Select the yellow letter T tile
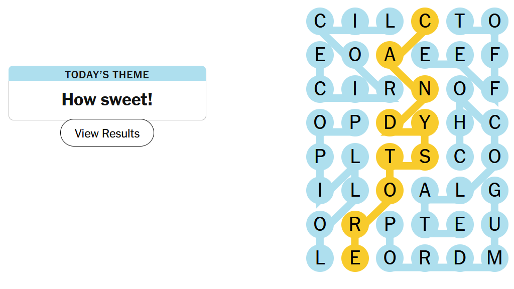Screen dimensions: 514x289 pyautogui.click(x=390, y=157)
